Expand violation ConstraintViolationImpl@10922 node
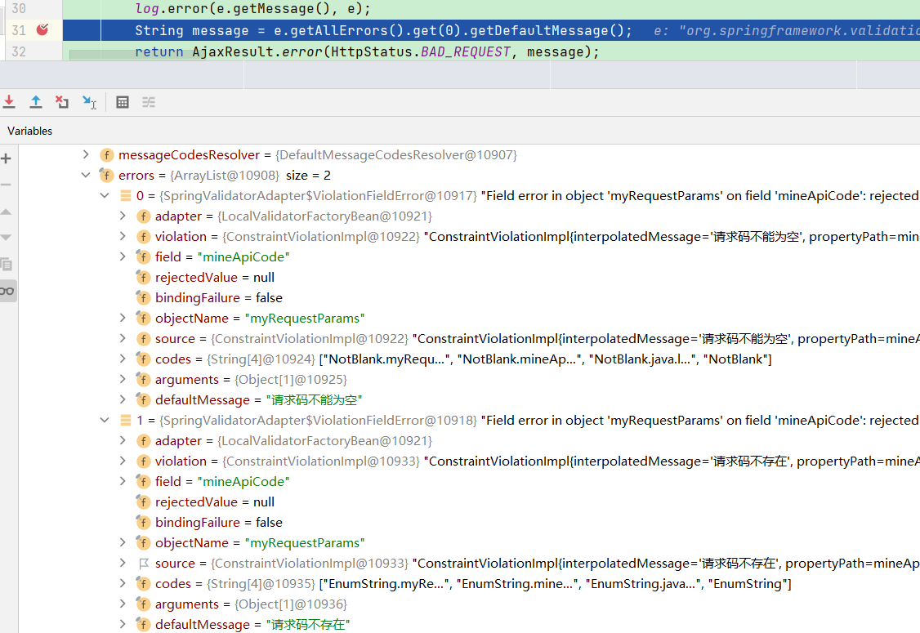The height and width of the screenshot is (633, 920). [x=123, y=236]
